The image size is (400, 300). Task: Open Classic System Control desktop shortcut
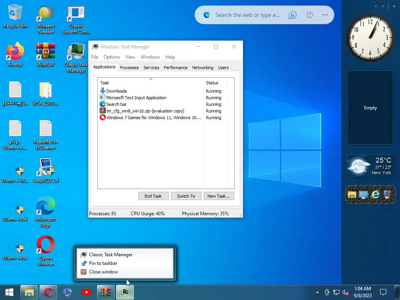(x=76, y=20)
